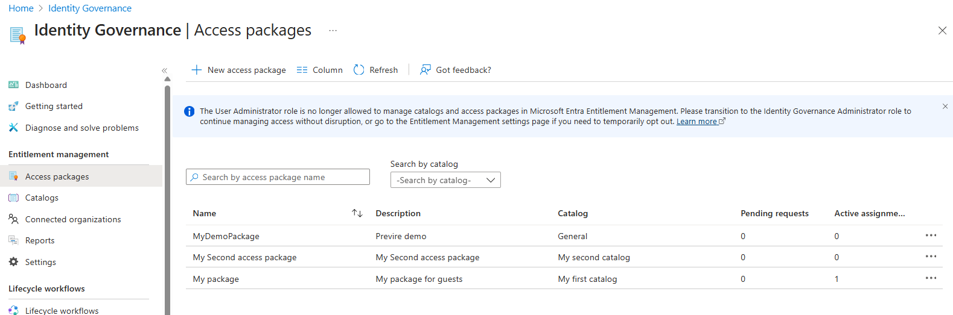This screenshot has width=953, height=315.
Task: Open more options for MyDemoPackage row
Action: tap(931, 235)
